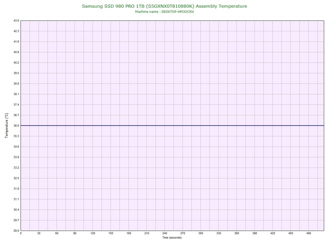Viewport: 329px width, 246px height.
Task: Click the 60 tick on time axis
Action: pyautogui.click(x=56, y=233)
